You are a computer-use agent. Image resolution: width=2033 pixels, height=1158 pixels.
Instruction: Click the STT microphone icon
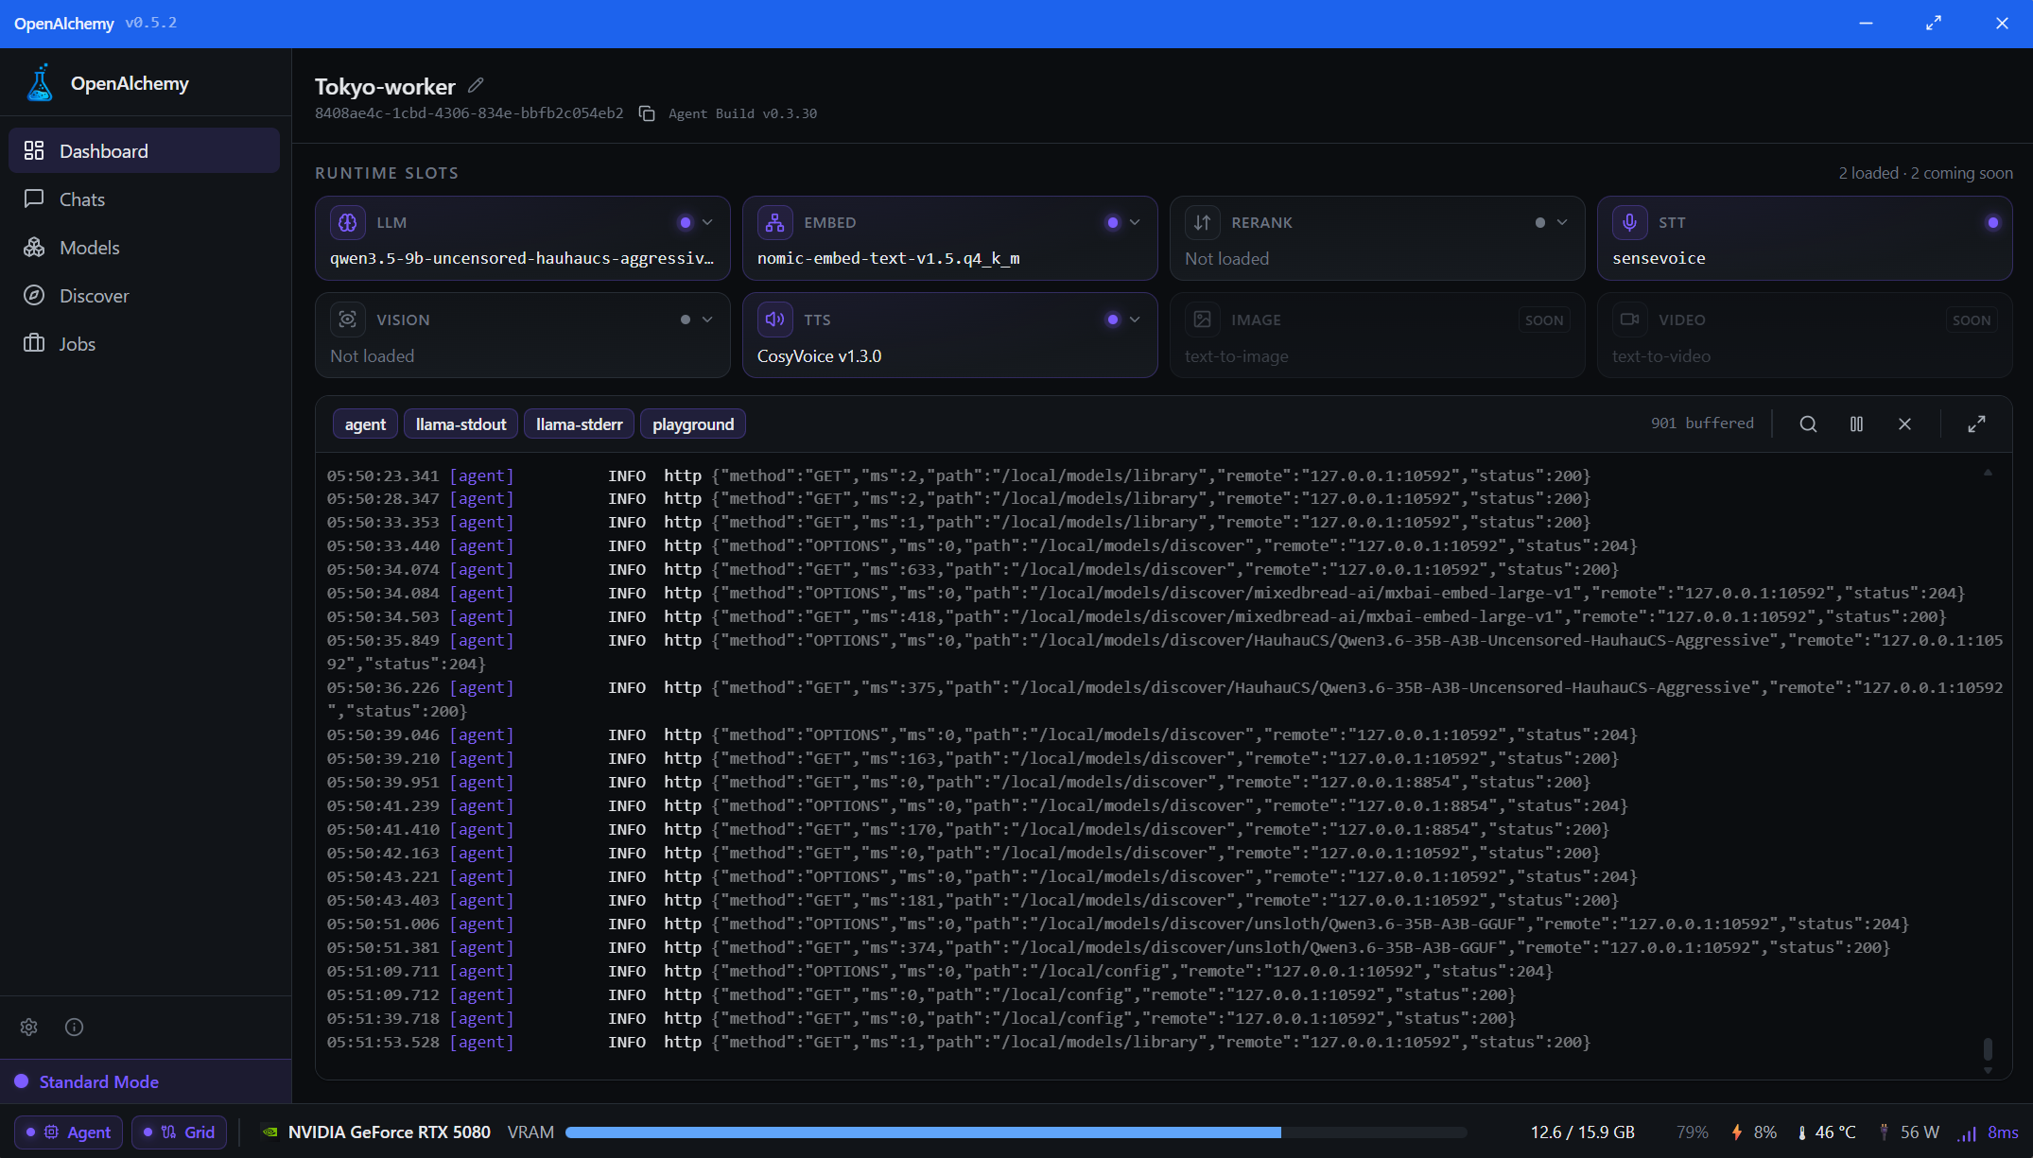point(1629,222)
